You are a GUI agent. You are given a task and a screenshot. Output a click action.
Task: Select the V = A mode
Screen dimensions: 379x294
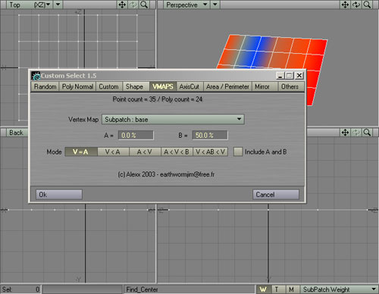81,152
